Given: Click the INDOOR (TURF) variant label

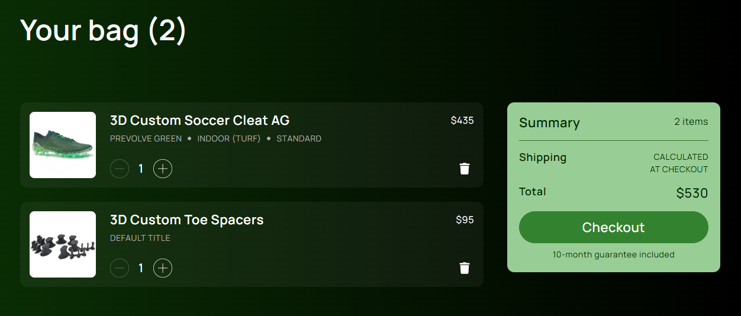Looking at the screenshot, I should pos(228,138).
